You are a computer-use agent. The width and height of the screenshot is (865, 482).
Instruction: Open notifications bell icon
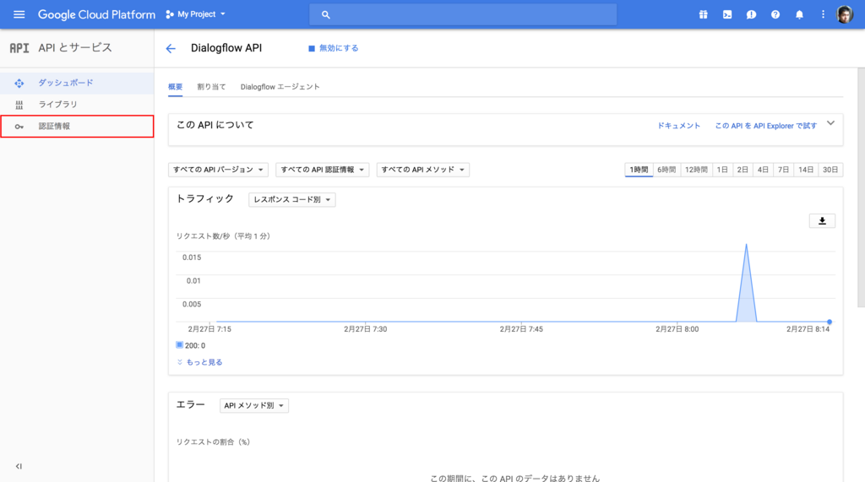click(799, 15)
